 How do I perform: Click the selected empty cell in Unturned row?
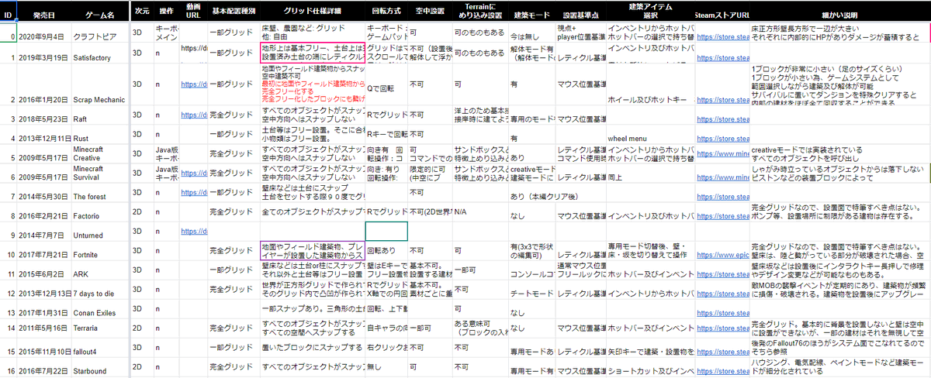386,231
